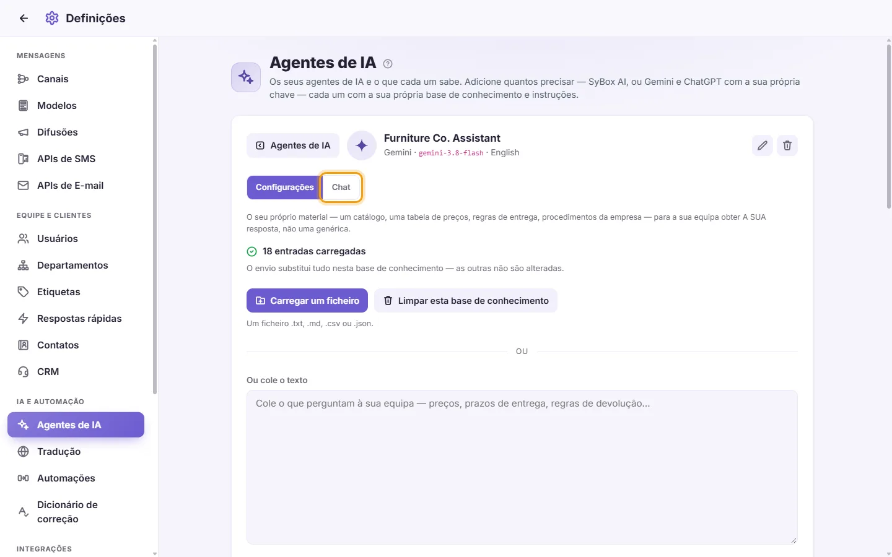Click the E-mail envelope icon

24,186
